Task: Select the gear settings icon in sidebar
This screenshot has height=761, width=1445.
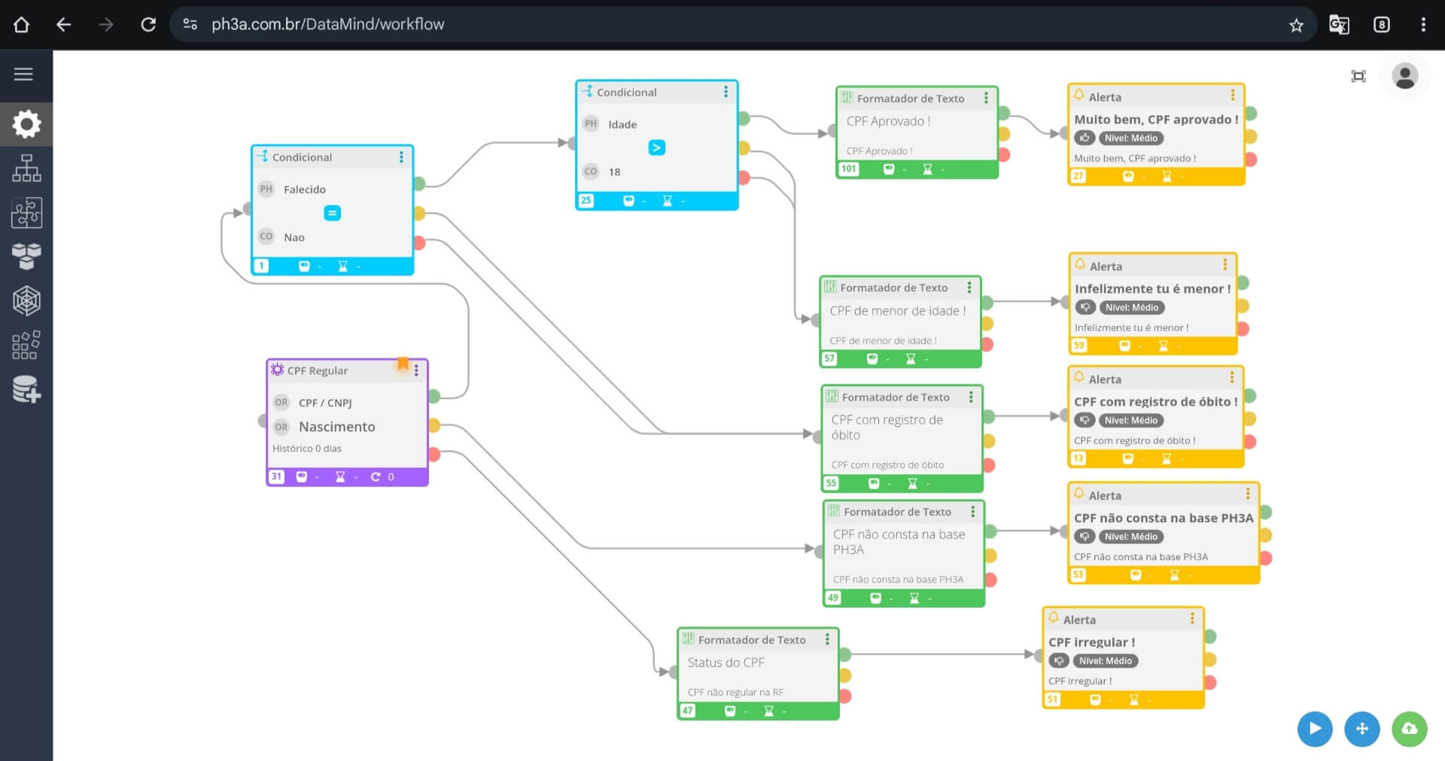Action: point(26,124)
